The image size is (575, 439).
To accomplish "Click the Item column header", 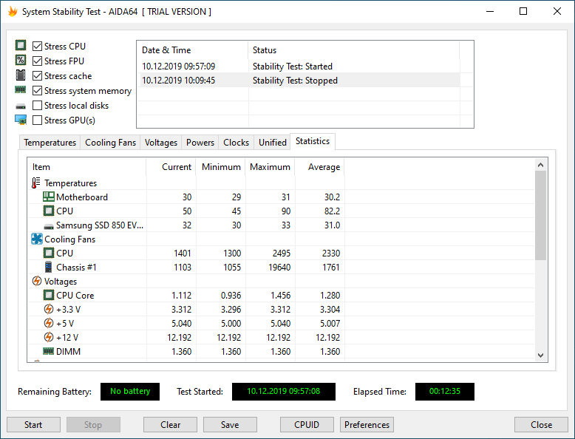I will [87, 167].
